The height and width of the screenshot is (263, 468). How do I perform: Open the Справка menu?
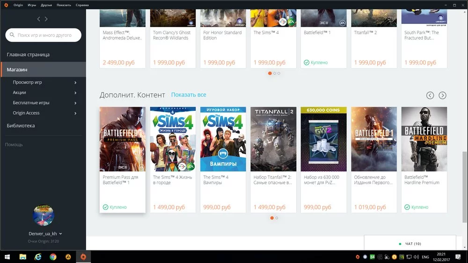tap(82, 5)
